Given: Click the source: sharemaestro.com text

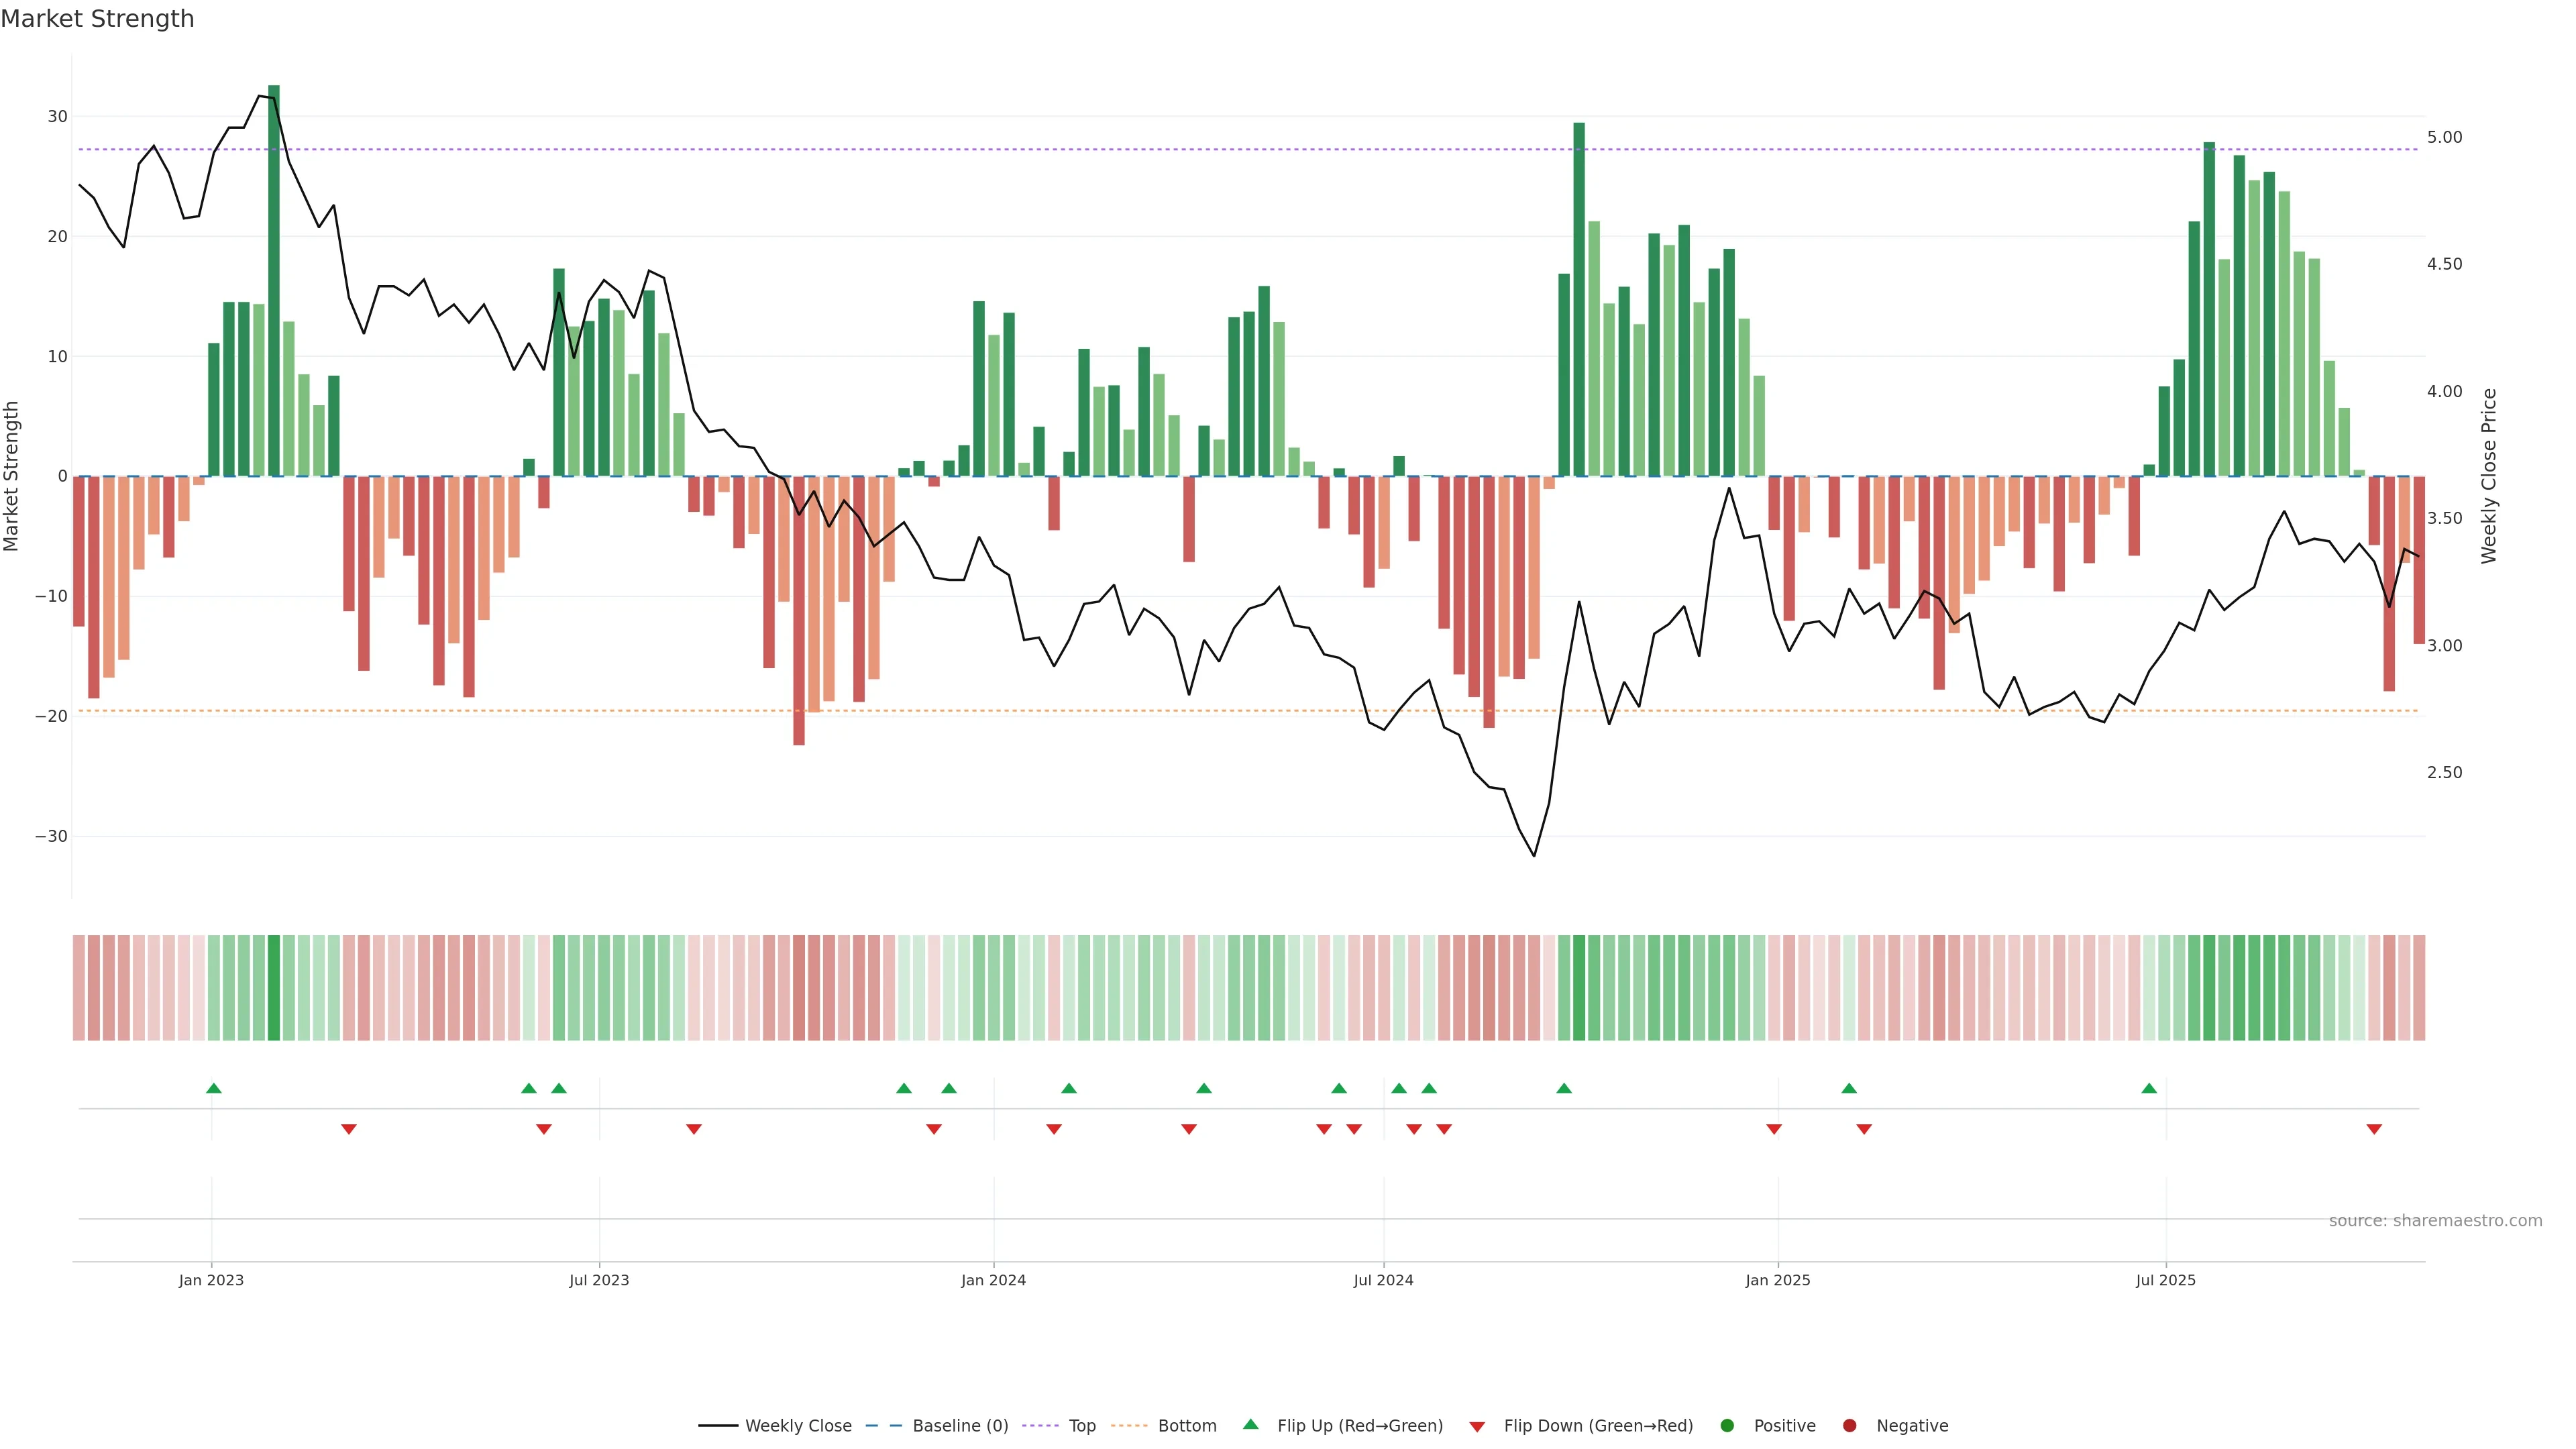Looking at the screenshot, I should point(2435,1221).
